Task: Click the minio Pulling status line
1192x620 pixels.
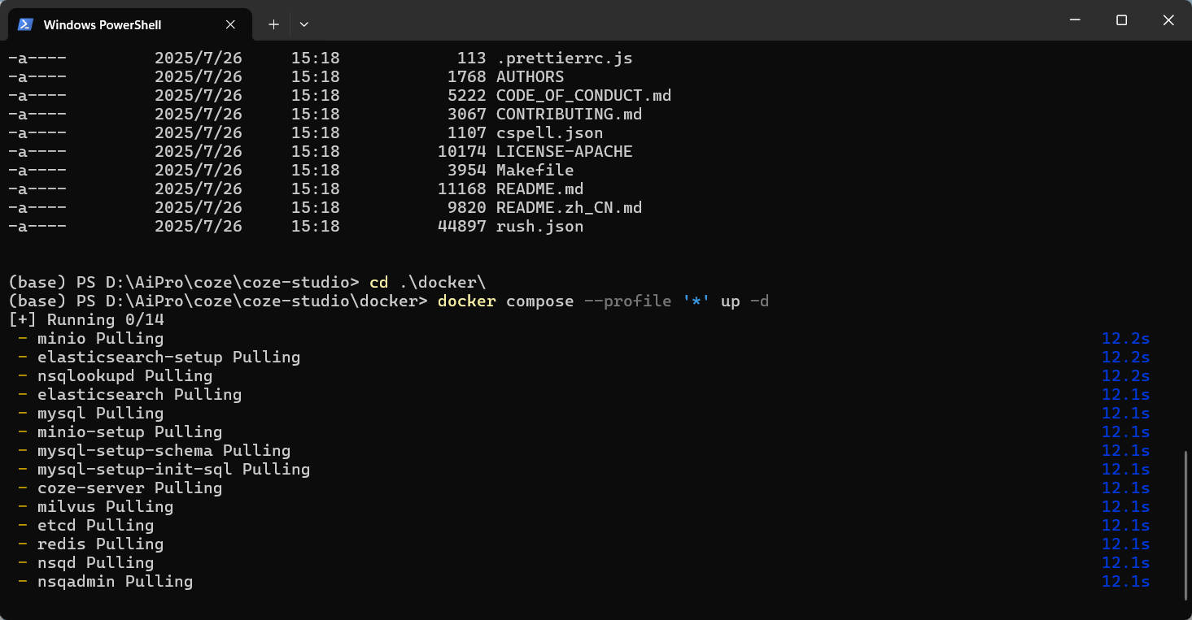Action: [x=100, y=339]
